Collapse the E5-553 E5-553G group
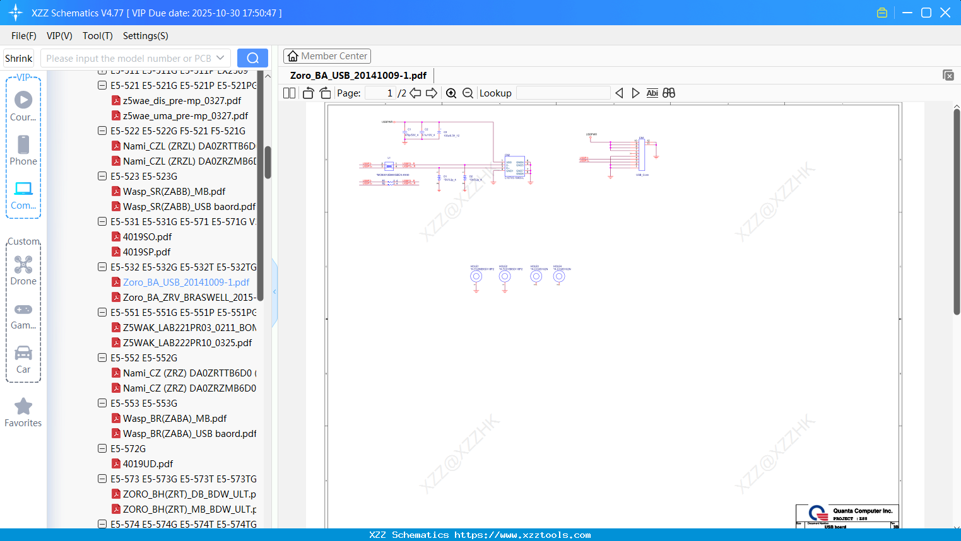The width and height of the screenshot is (961, 541). click(102, 403)
